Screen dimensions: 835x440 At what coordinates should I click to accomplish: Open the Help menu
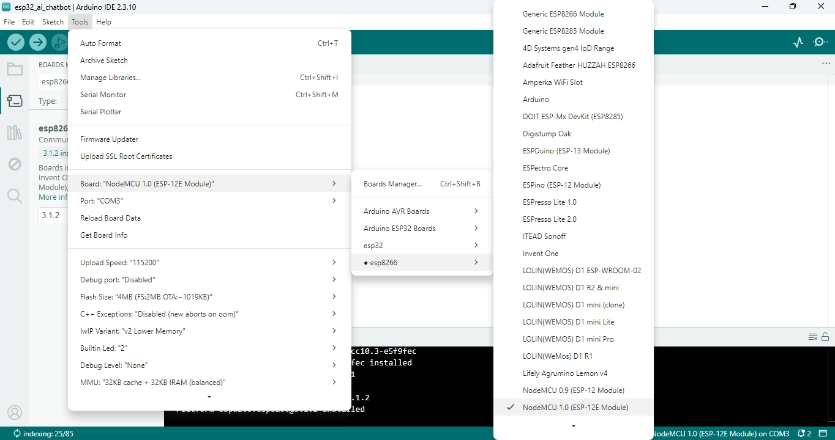click(104, 22)
